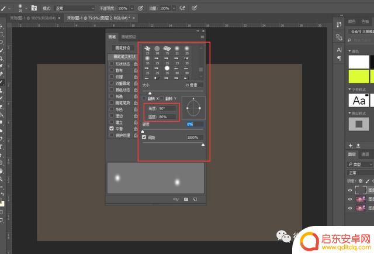Open Brush panel flyout menu icon

pyautogui.click(x=202, y=37)
